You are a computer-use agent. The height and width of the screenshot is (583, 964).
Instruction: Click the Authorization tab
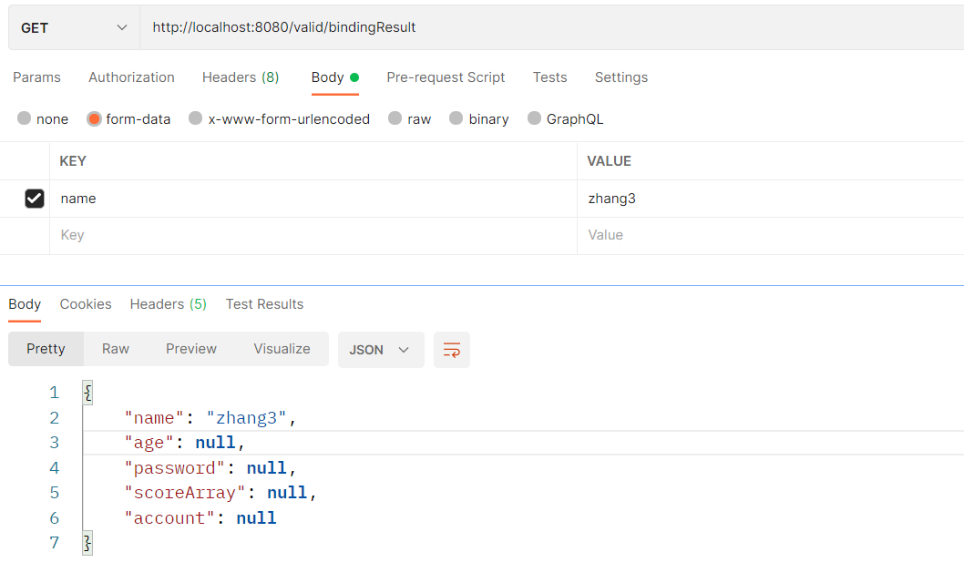pos(131,77)
